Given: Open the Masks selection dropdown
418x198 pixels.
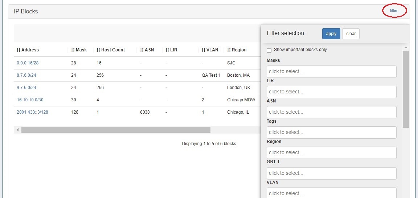Looking at the screenshot, I should pos(331,72).
